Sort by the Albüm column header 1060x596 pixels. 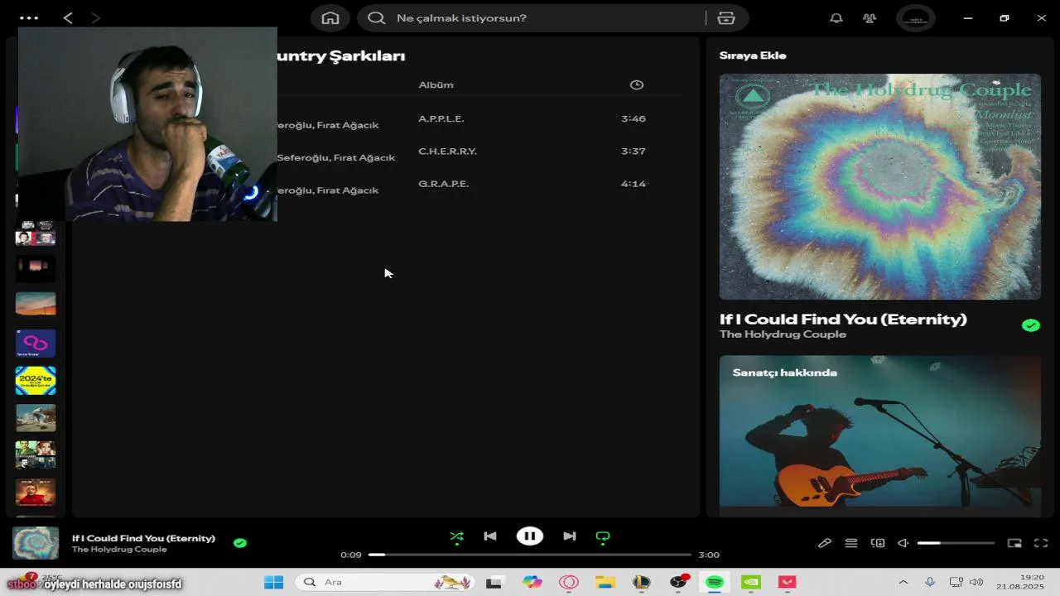[436, 84]
